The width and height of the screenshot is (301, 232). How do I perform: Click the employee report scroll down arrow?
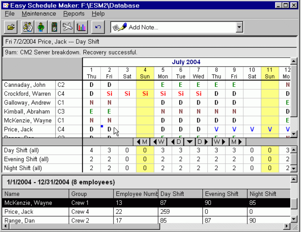tap(294, 219)
